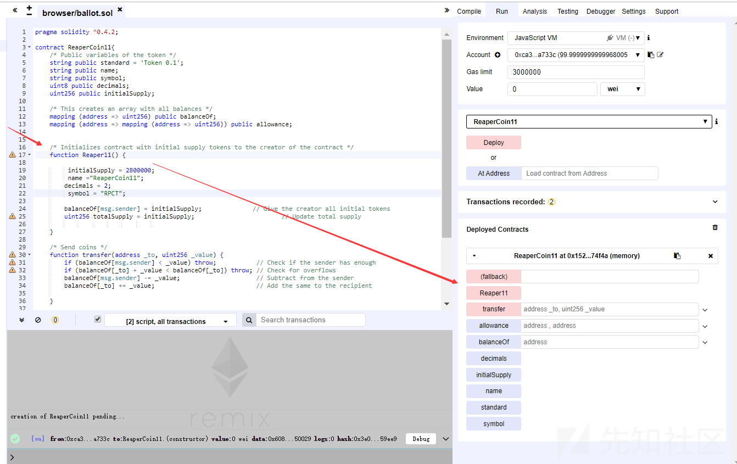Open the Debugger tab

[601, 11]
